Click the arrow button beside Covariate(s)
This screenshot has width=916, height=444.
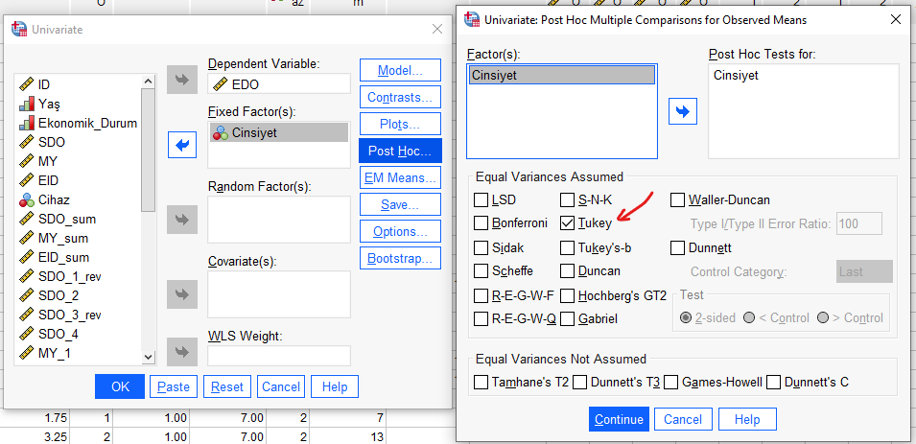[x=181, y=292]
